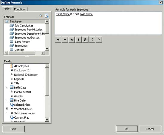This screenshot has height=135, width=164.
Task: Expand the Hire Date field node
Action: [7, 100]
